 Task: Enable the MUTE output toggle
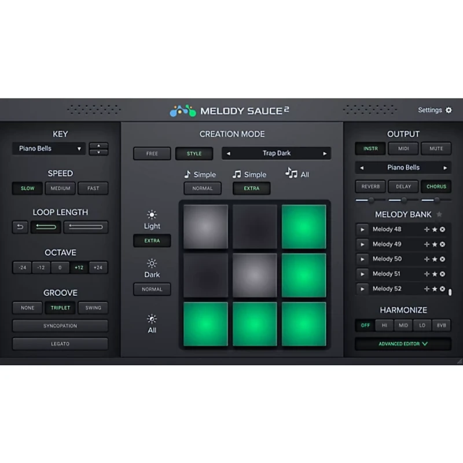pyautogui.click(x=436, y=149)
